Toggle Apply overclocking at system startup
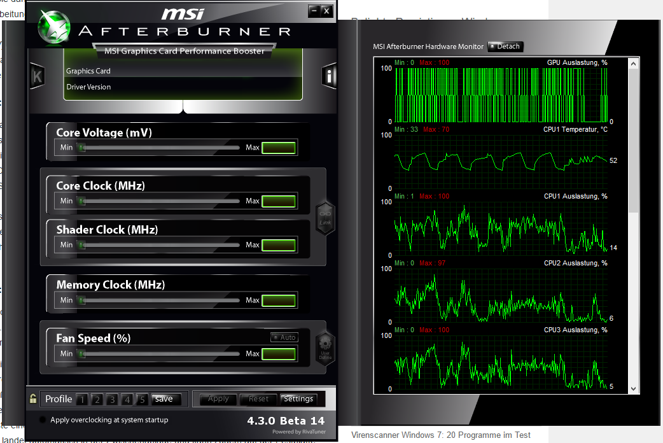This screenshot has width=663, height=443. click(42, 419)
